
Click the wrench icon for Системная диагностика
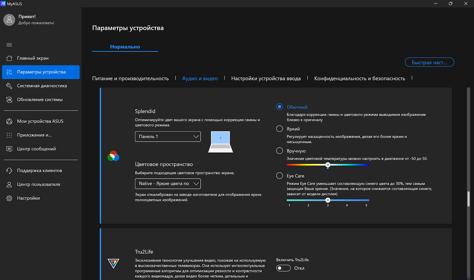[x=9, y=86]
